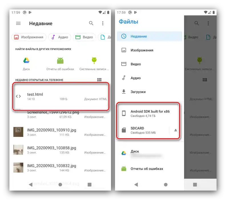Open Диск account in the drawer
The image size is (226, 200).
point(150,153)
